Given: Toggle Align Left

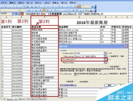Looking at the screenshot, I should click(x=41, y=10).
